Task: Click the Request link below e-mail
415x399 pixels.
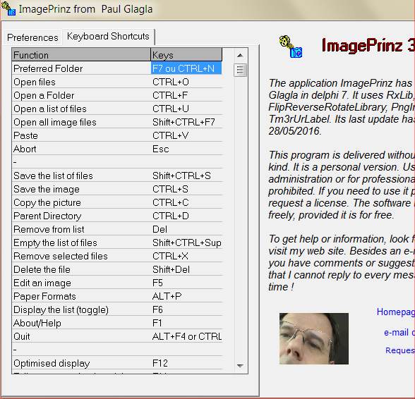Action: (x=400, y=350)
